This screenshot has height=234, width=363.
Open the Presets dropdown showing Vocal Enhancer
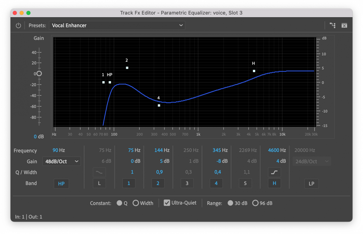coord(117,25)
